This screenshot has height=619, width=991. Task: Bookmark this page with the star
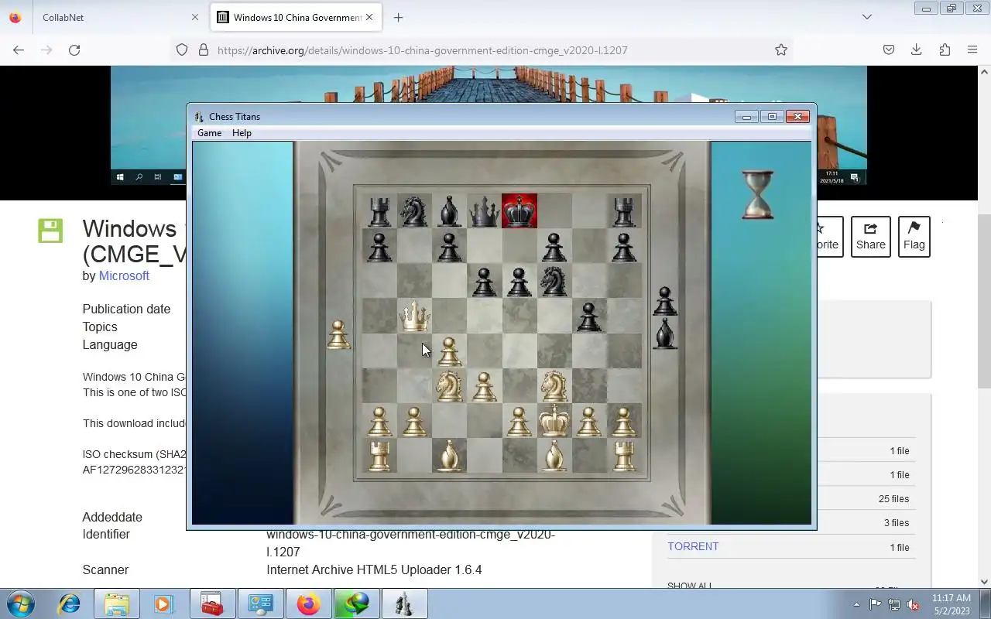[781, 50]
